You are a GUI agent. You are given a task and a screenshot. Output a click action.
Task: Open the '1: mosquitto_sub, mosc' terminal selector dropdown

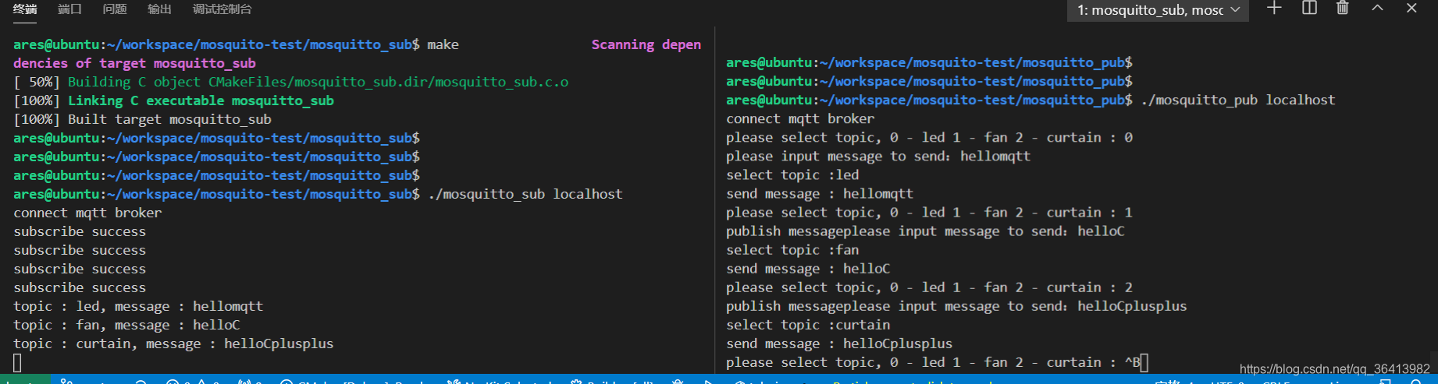point(1158,10)
